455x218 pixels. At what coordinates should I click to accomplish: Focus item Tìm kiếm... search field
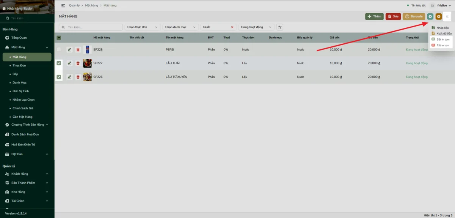(x=91, y=27)
